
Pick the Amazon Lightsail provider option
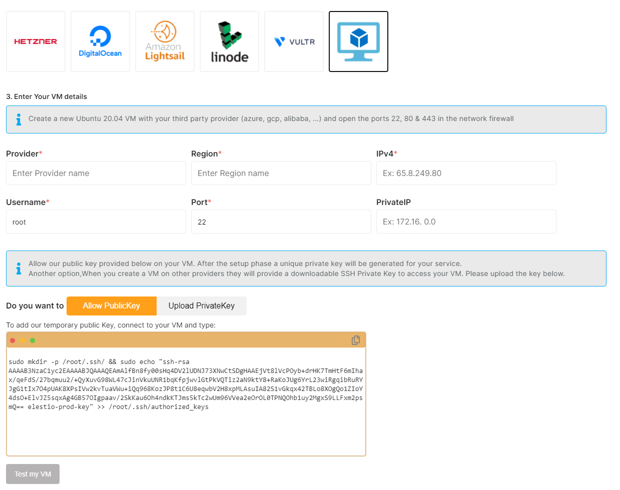[x=165, y=41]
